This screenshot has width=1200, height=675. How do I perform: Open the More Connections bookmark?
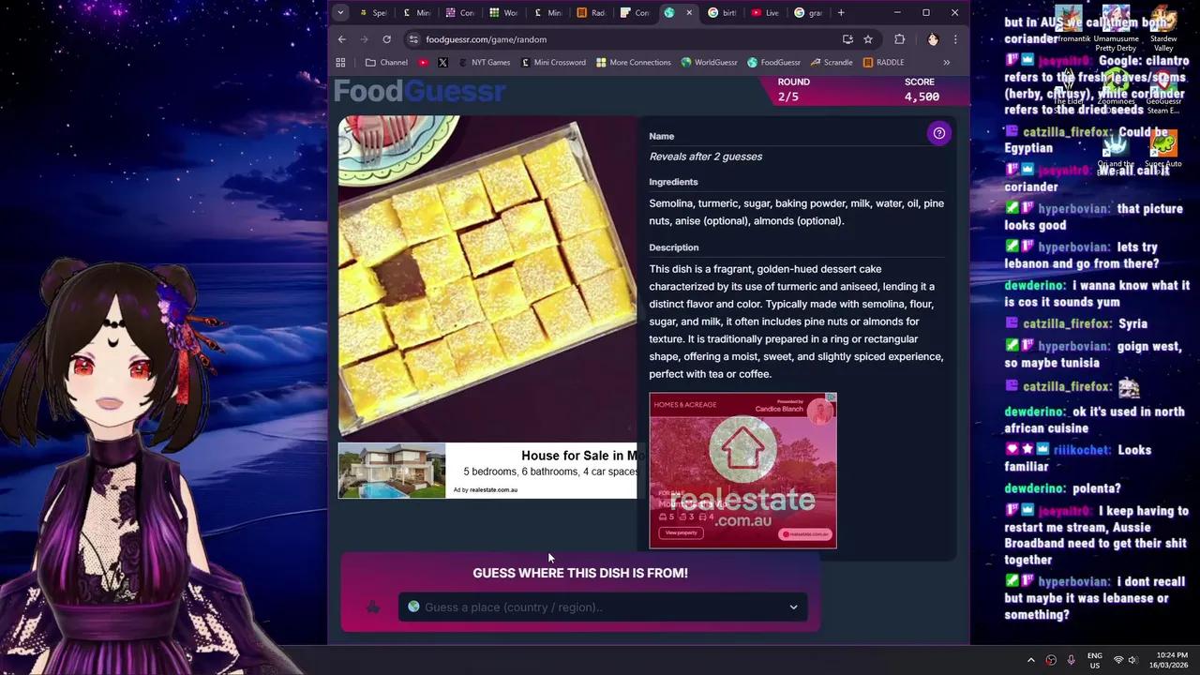click(x=633, y=63)
